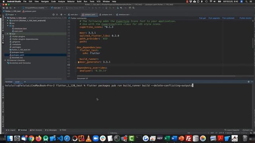
Task: Click the Project panel collapse-all icon
Action: pos(57,15)
